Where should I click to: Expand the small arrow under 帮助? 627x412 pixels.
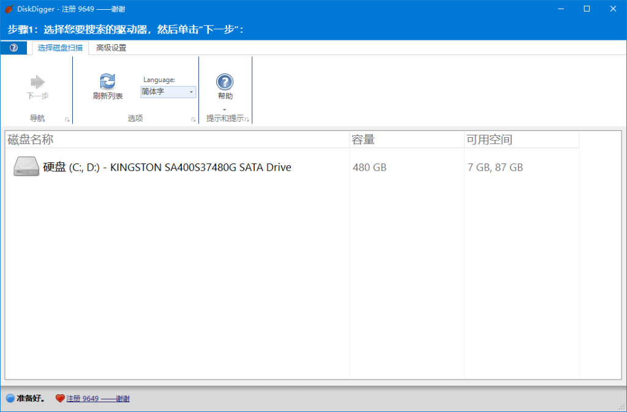225,110
